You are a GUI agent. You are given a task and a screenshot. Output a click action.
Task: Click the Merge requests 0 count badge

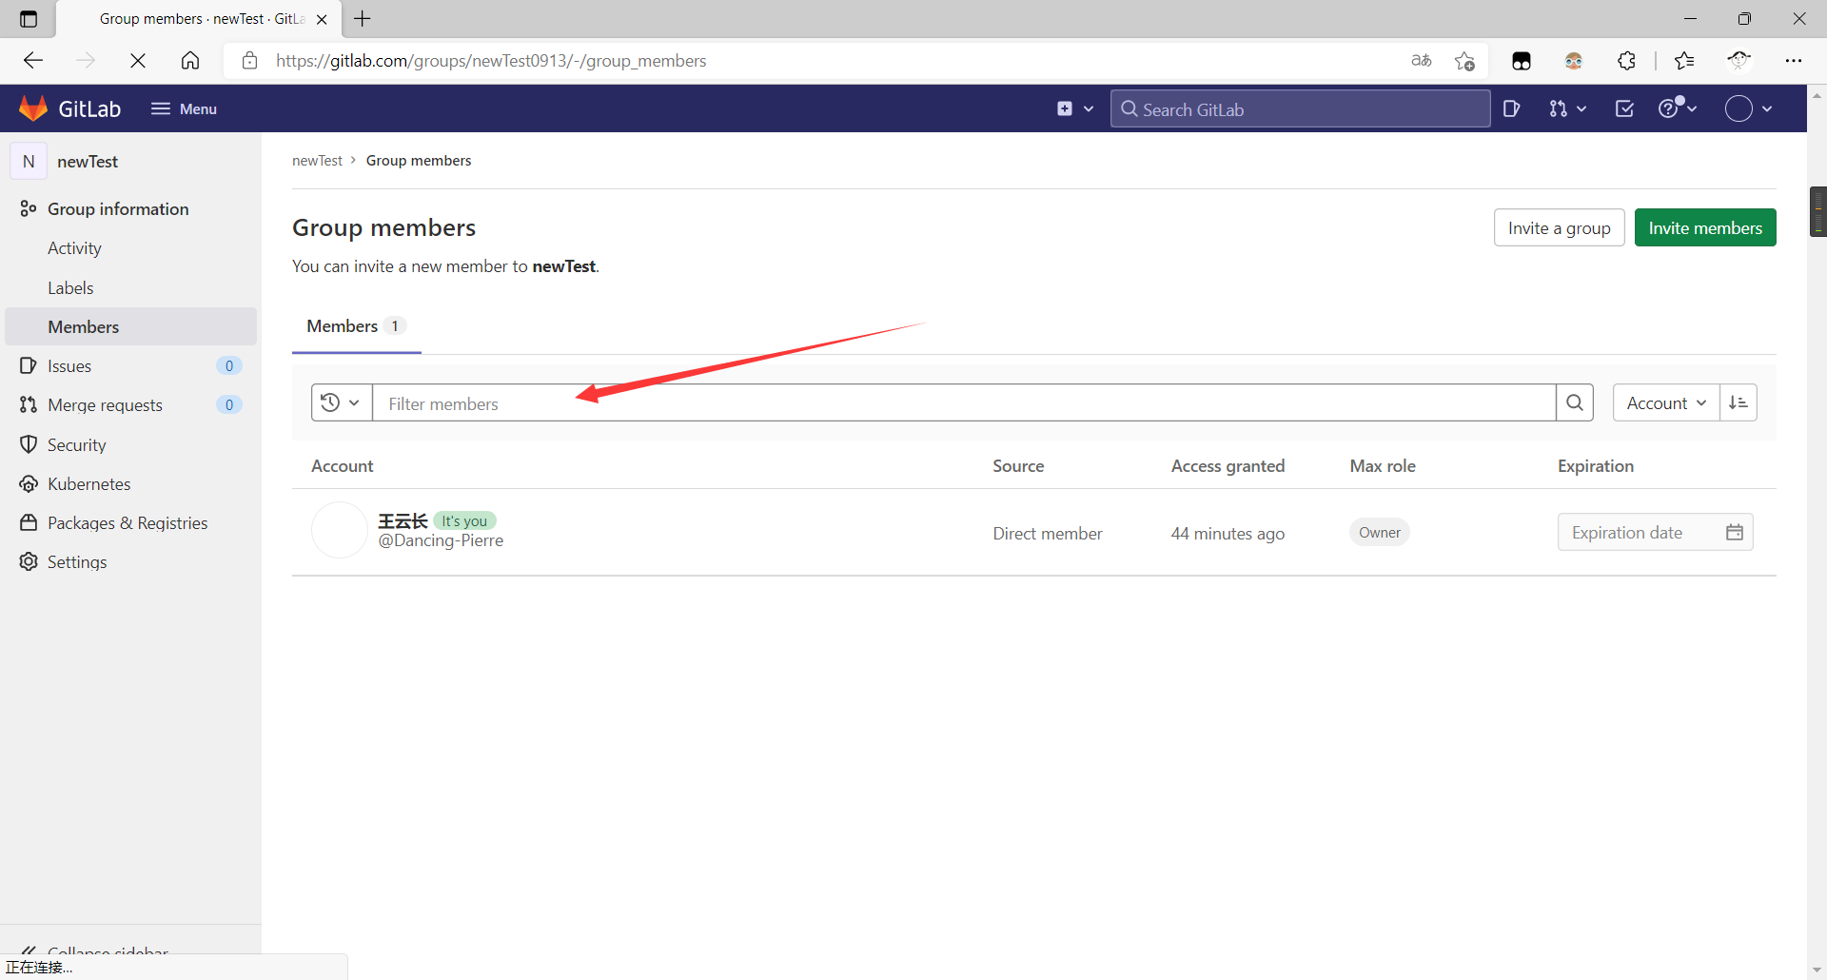(229, 404)
